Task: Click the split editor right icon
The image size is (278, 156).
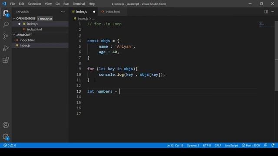Action: point(266,12)
